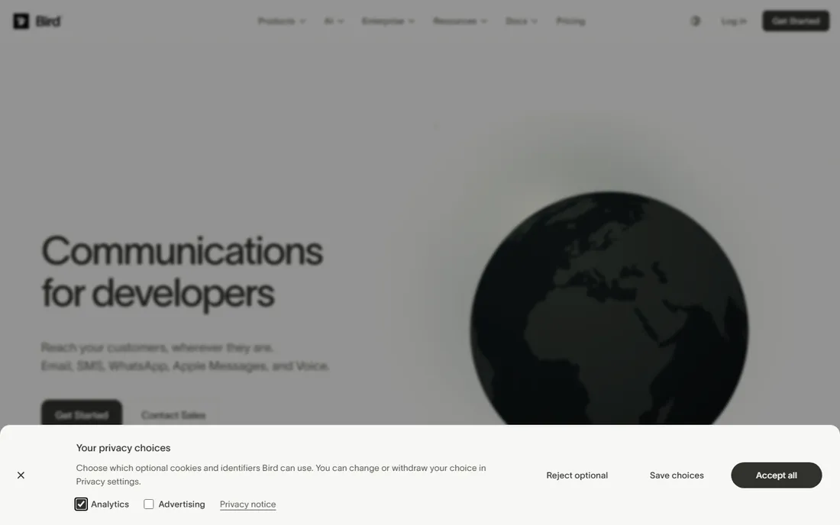Expand the Docs dropdown menu

coord(522,21)
